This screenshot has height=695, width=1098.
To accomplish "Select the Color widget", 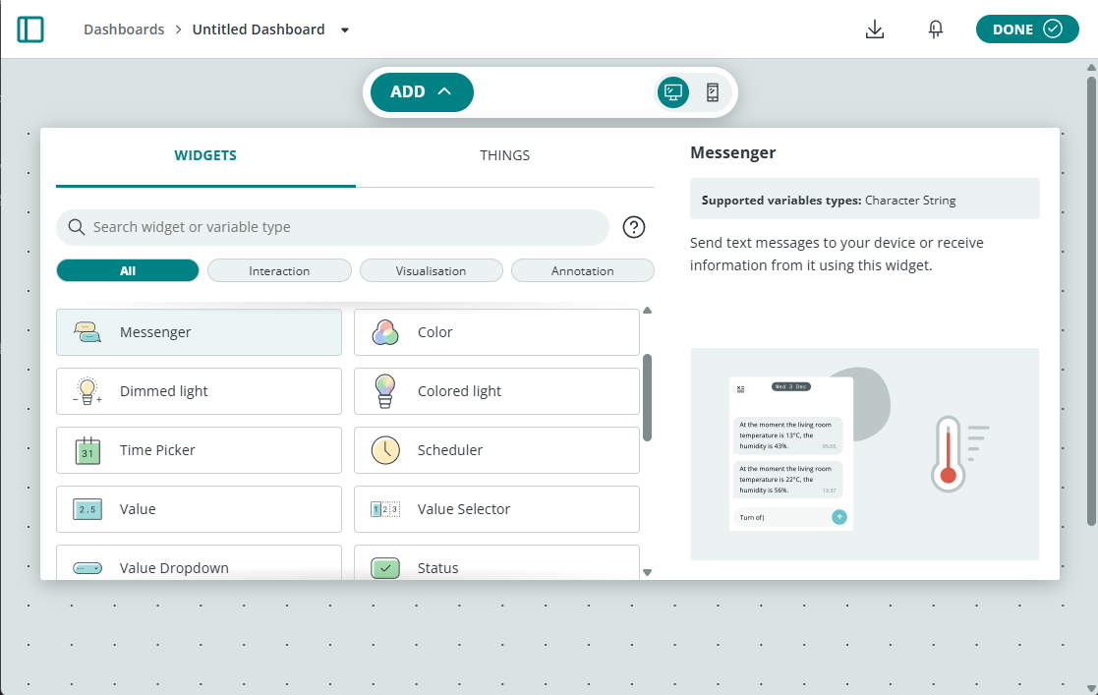I will 496,332.
